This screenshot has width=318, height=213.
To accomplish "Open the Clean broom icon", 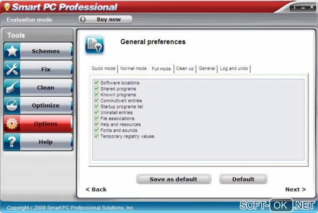I will pos(12,87).
